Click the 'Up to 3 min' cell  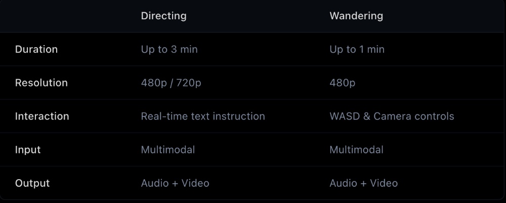(169, 49)
